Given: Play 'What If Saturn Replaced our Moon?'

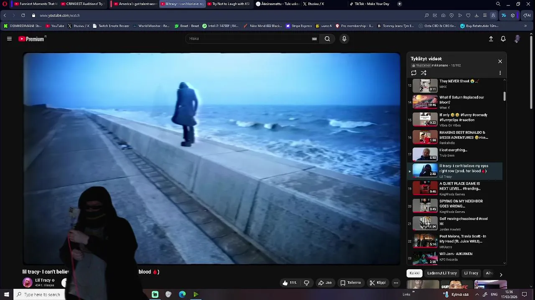Looking at the screenshot, I should (455, 102).
